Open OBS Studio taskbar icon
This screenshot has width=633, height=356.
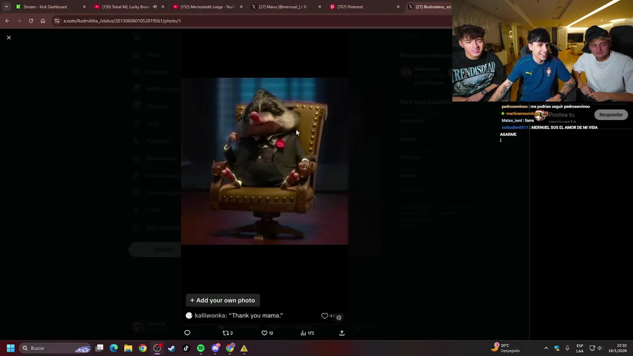pos(157,348)
